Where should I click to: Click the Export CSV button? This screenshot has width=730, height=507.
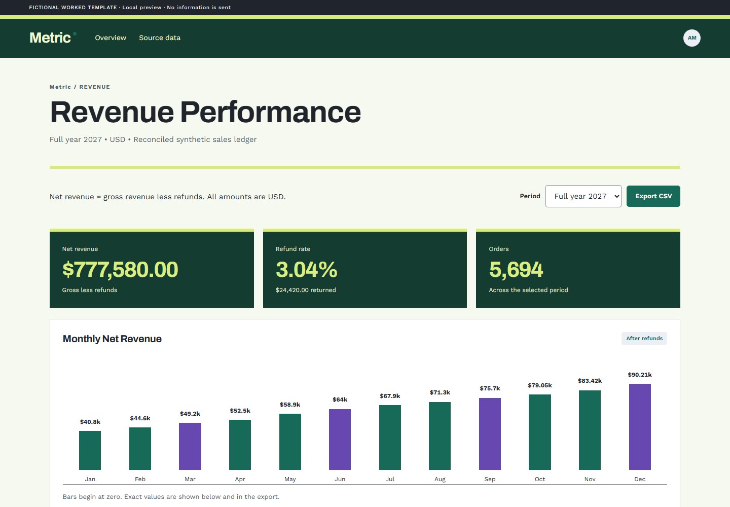[653, 196]
